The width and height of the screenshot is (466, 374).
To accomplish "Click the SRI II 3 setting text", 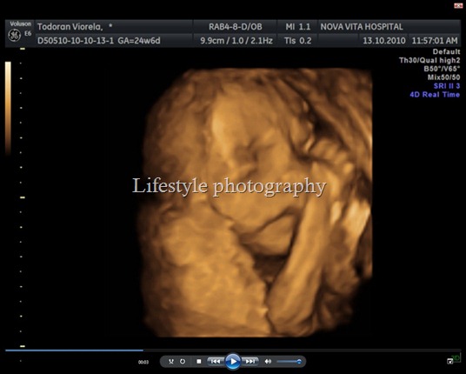I will (447, 86).
